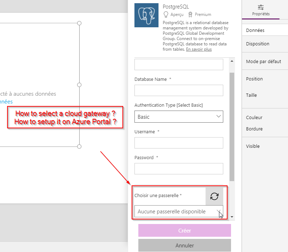Refresh the gateway list
The width and height of the screenshot is (288, 252).
214,196
